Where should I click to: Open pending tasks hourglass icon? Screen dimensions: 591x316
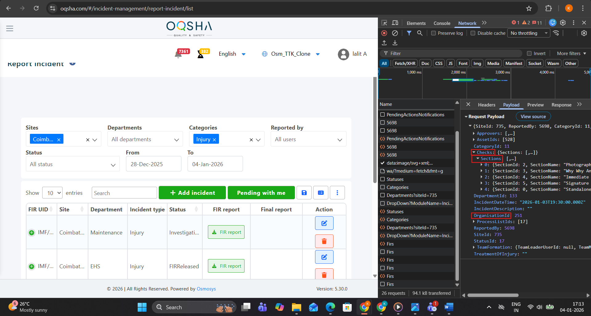point(200,55)
